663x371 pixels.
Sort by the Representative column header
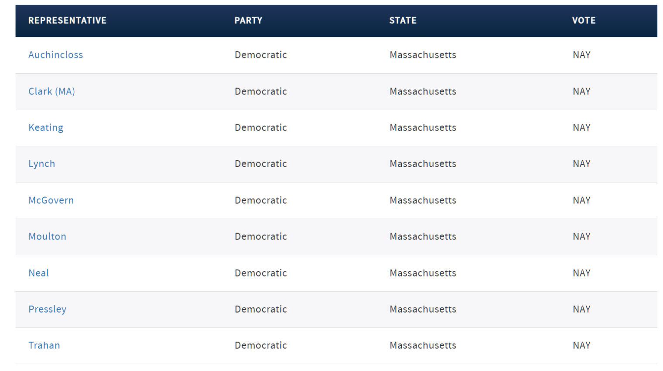click(67, 20)
